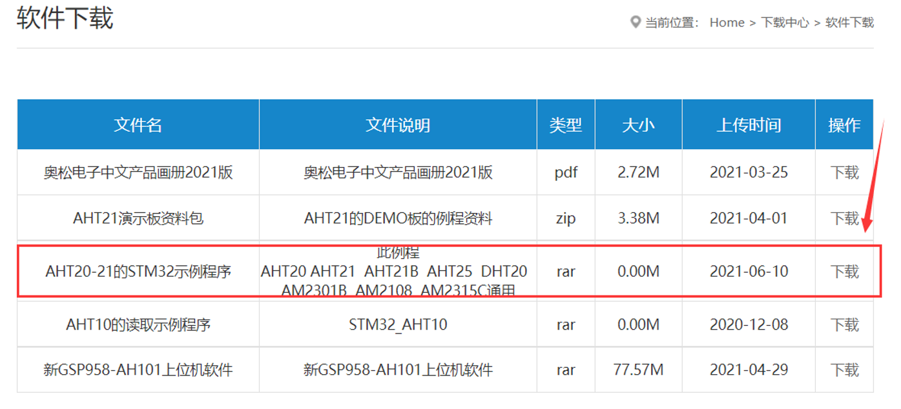Click upload date 2021-03-25
The image size is (901, 409).
click(749, 172)
